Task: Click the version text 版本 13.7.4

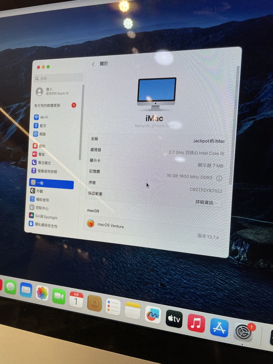Action: pos(208,236)
